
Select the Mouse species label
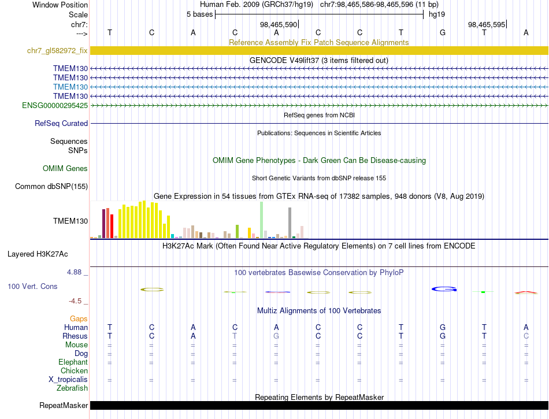[x=76, y=345]
